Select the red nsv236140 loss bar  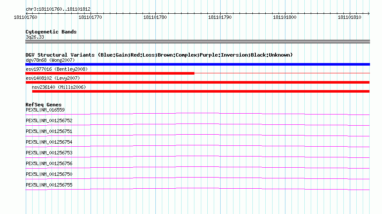tap(201, 91)
